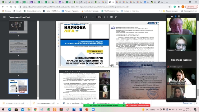Image resolution: width=199 pixels, height=112 pixels.
Task: Select page 7 thumbnail
Action: point(18,46)
